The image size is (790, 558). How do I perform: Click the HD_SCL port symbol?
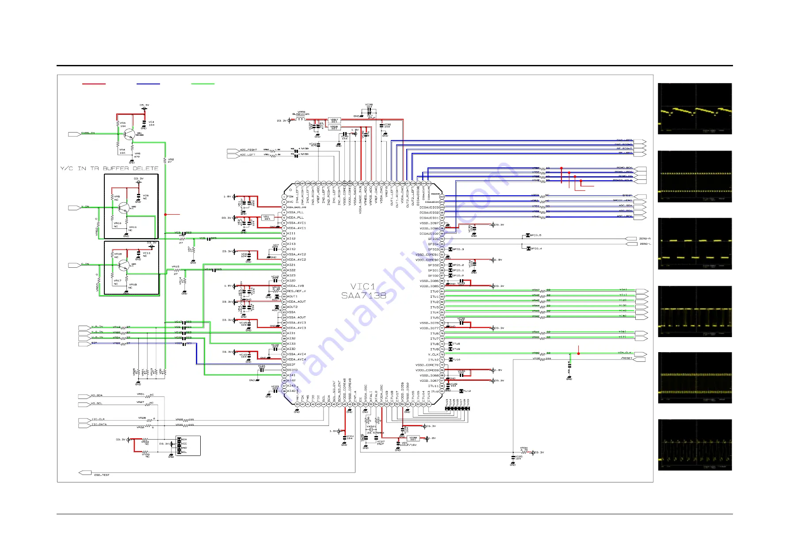(x=84, y=404)
